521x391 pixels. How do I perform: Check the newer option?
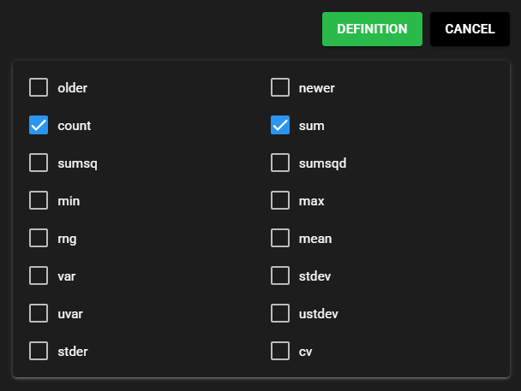click(x=280, y=87)
